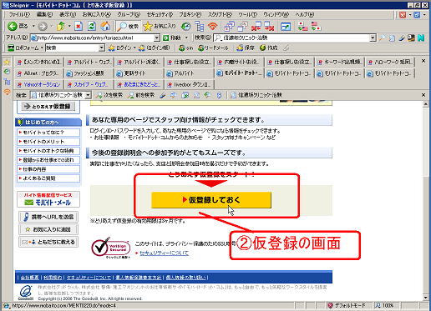431x311 pixels.
Task: Expand find bar keyword combo dropdown
Action: coord(89,95)
